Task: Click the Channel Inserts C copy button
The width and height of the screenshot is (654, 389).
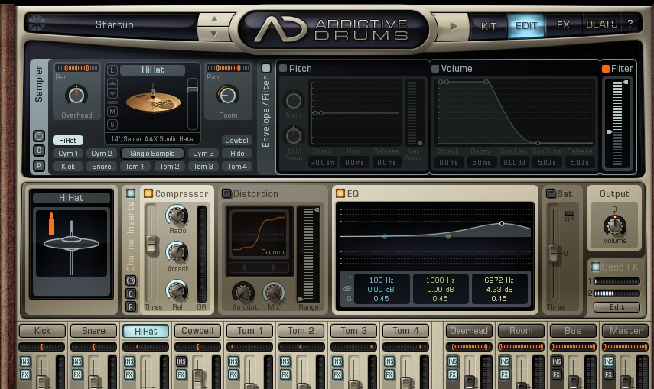Action: 131,293
